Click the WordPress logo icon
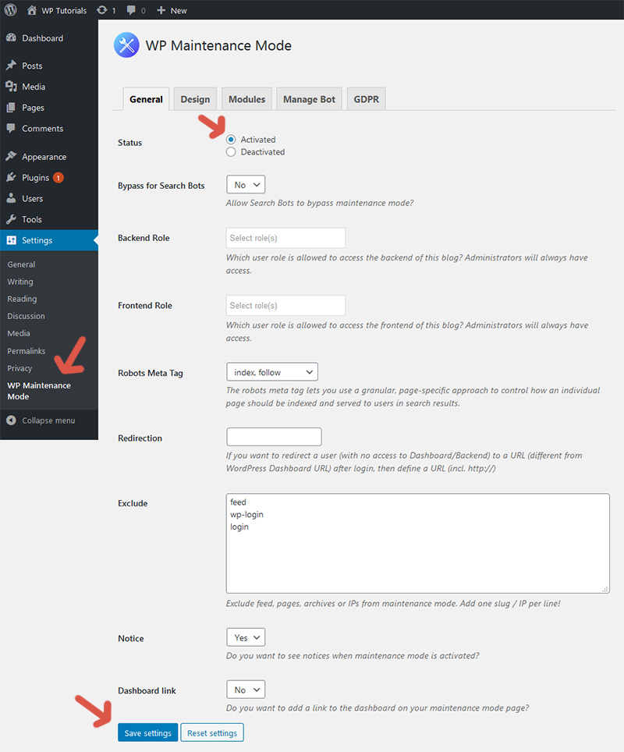The width and height of the screenshot is (624, 752). coord(11,10)
